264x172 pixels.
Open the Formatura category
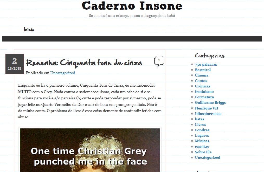point(204,97)
